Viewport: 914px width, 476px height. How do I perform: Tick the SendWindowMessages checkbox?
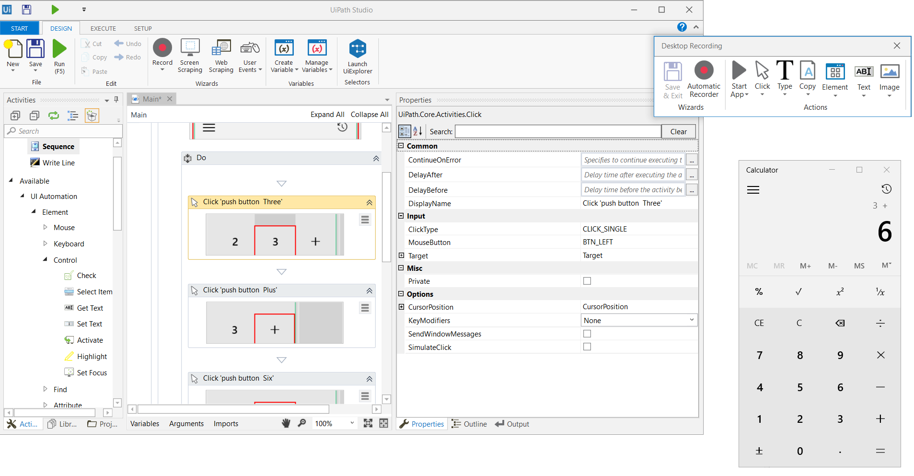point(587,334)
